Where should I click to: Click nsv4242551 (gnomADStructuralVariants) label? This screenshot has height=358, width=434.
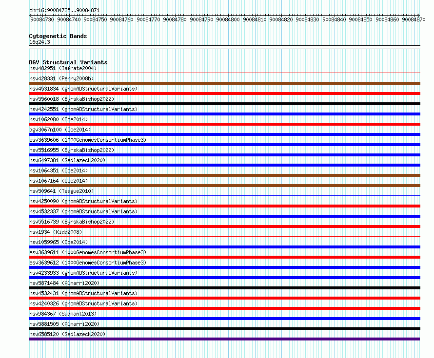[x=83, y=109]
